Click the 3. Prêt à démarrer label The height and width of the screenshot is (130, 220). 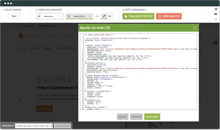[x=134, y=10]
